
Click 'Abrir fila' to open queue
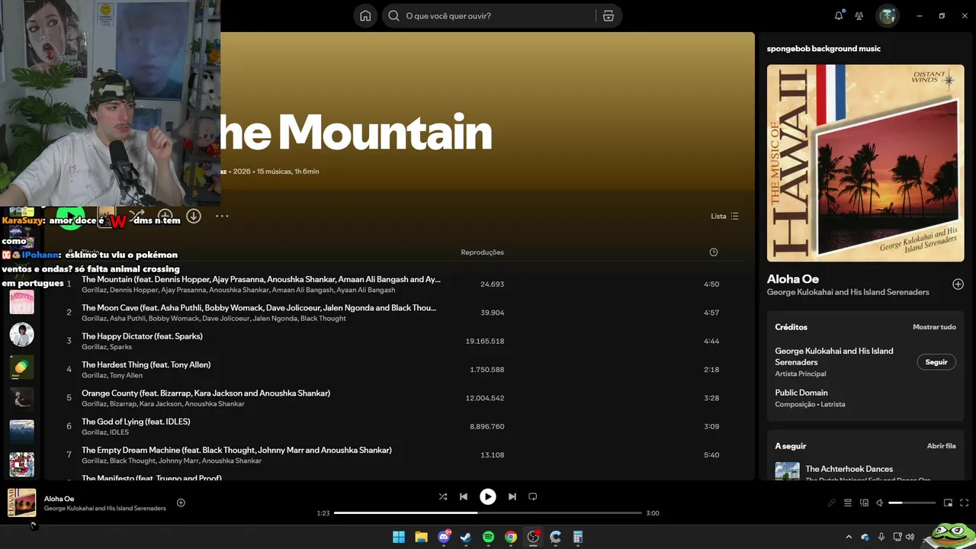[941, 446]
